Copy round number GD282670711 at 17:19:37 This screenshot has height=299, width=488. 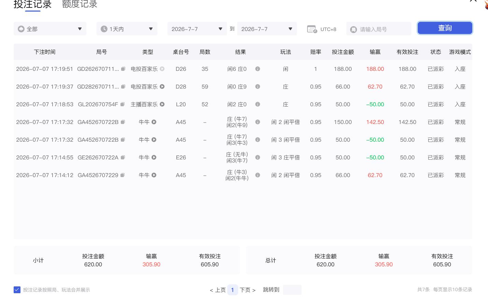(123, 86)
